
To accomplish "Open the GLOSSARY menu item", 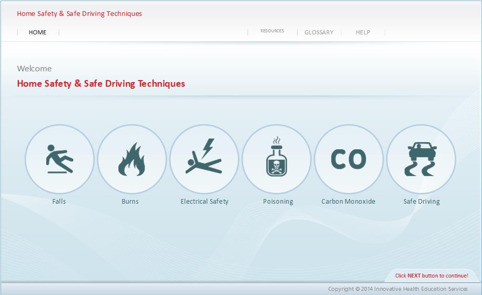I will (319, 32).
